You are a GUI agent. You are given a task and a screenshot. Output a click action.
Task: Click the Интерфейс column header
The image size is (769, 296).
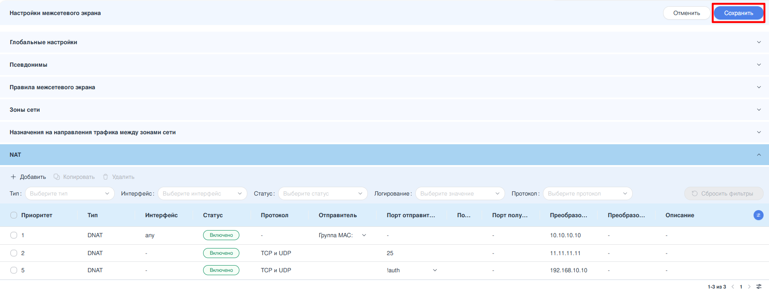pos(161,215)
